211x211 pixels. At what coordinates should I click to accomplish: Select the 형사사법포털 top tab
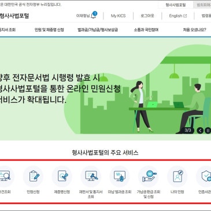coord(176,5)
